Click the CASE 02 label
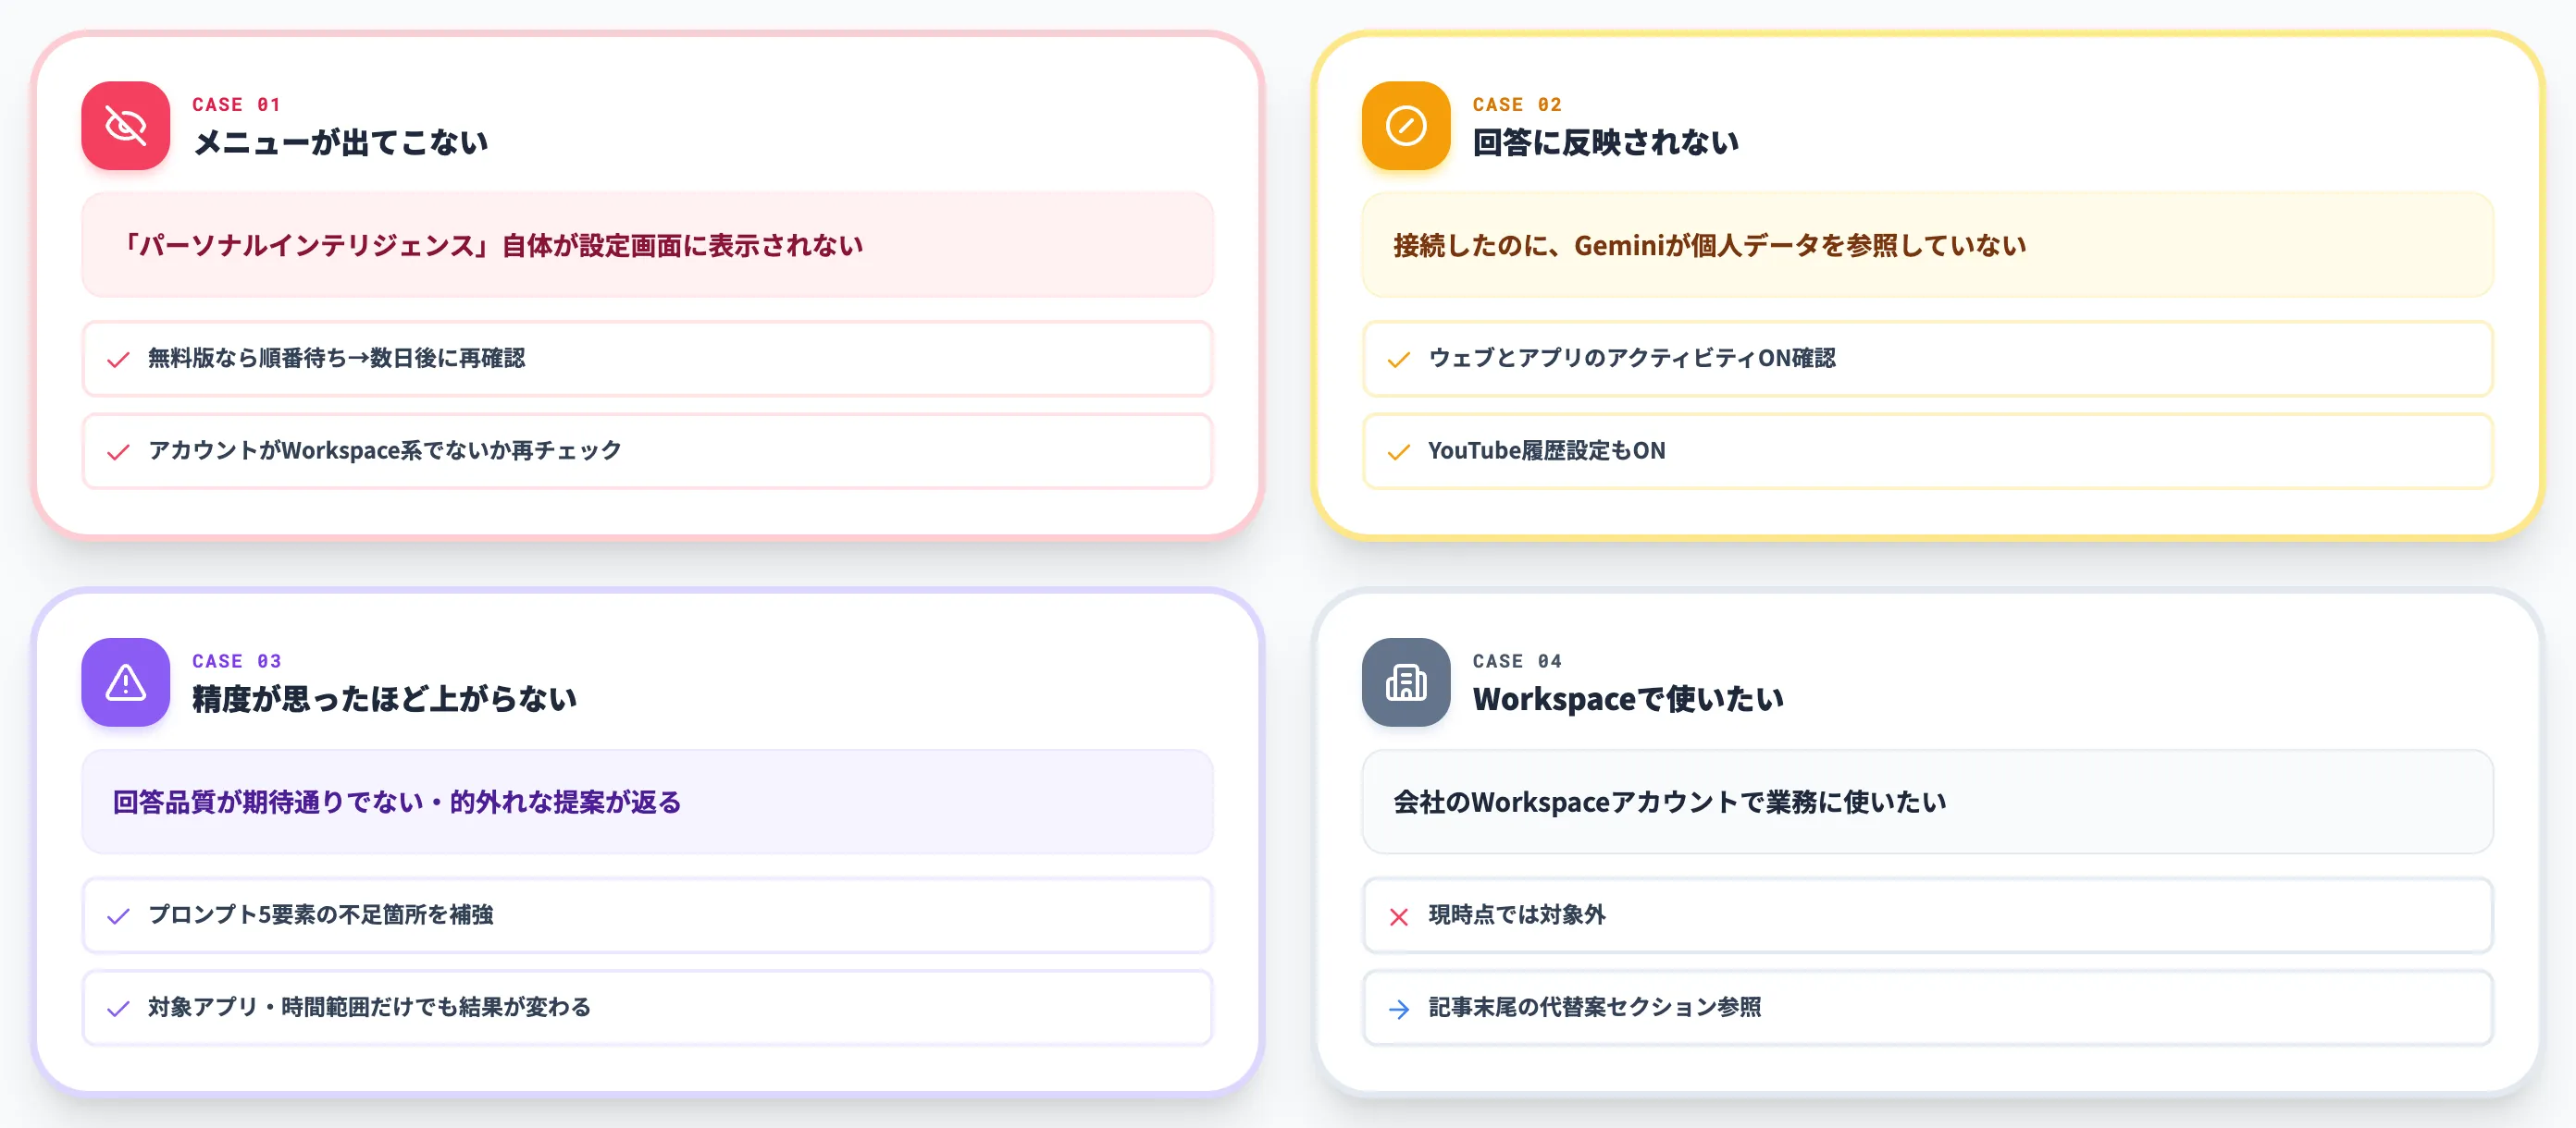Screen dimensions: 2576x1128 (x=1517, y=104)
